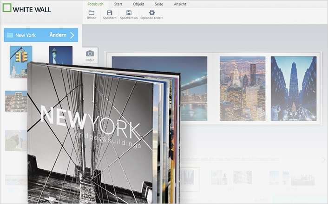The height and width of the screenshot is (204, 328).
Task: Click the Öffnen folder icon
Action: click(x=92, y=12)
